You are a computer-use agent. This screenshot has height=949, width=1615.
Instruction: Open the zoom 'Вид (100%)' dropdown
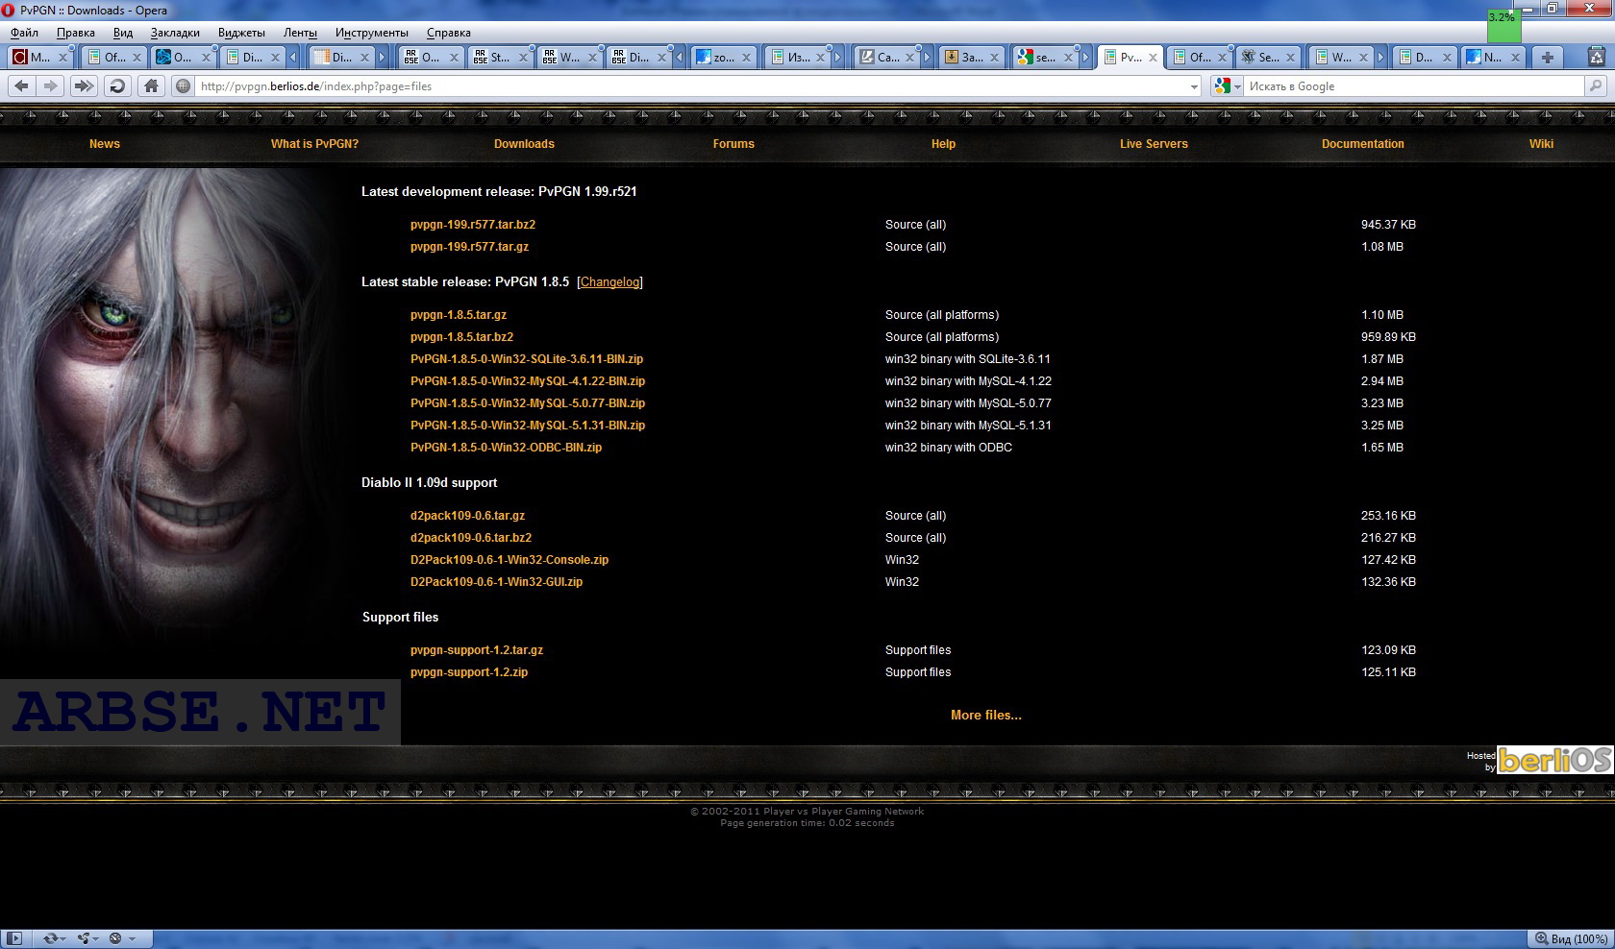pyautogui.click(x=1571, y=938)
